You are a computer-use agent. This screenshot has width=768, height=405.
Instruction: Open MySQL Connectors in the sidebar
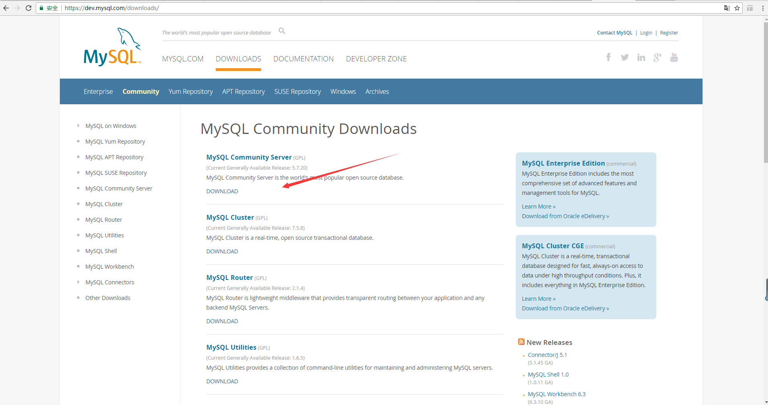point(110,282)
